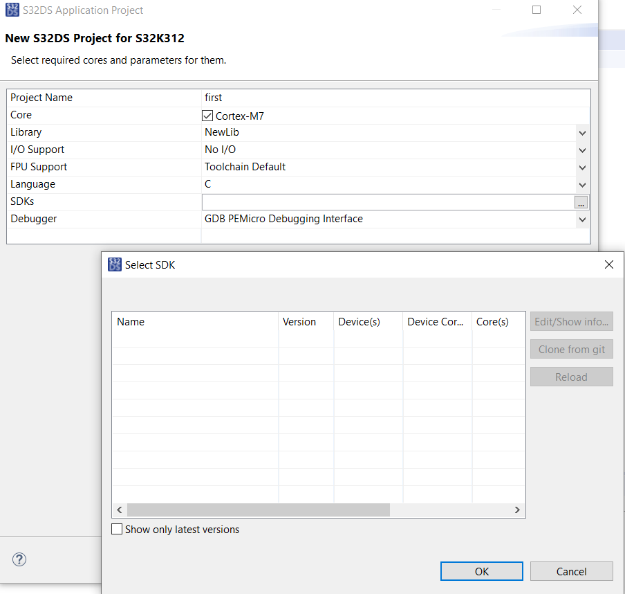Click the Clone from git button
Viewport: 625px width, 594px height.
coord(571,349)
